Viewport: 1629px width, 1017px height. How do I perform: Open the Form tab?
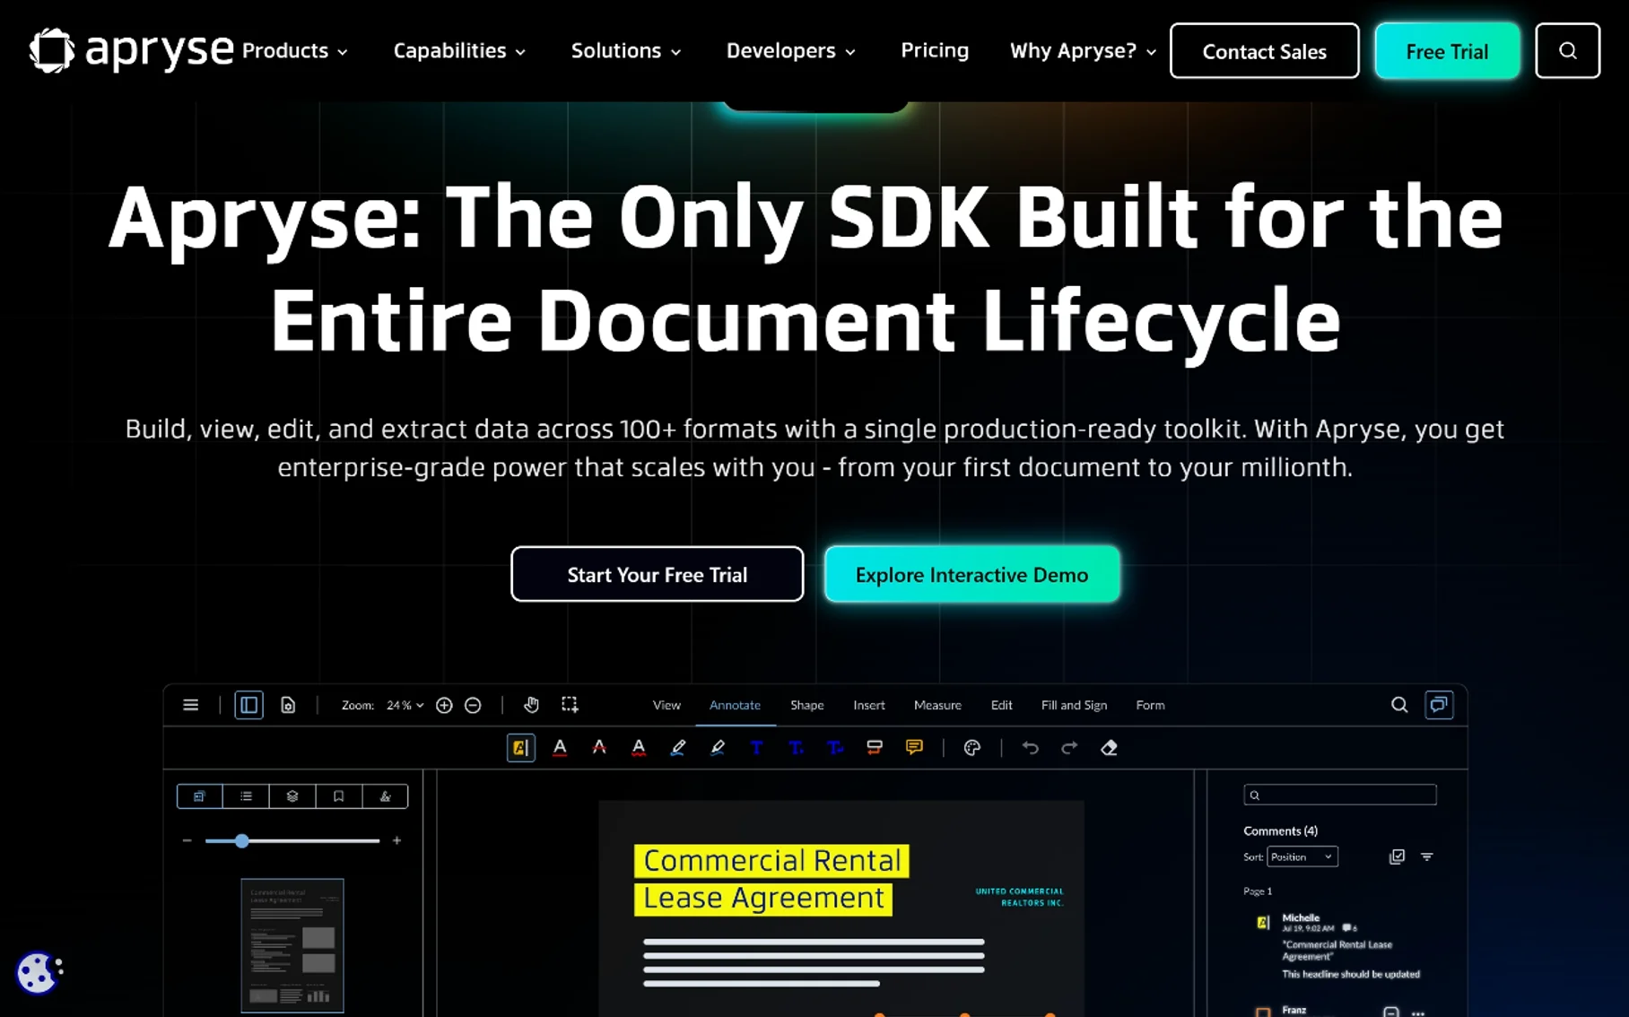1150,706
